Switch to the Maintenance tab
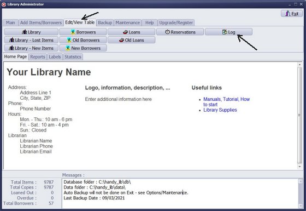 (128, 22)
